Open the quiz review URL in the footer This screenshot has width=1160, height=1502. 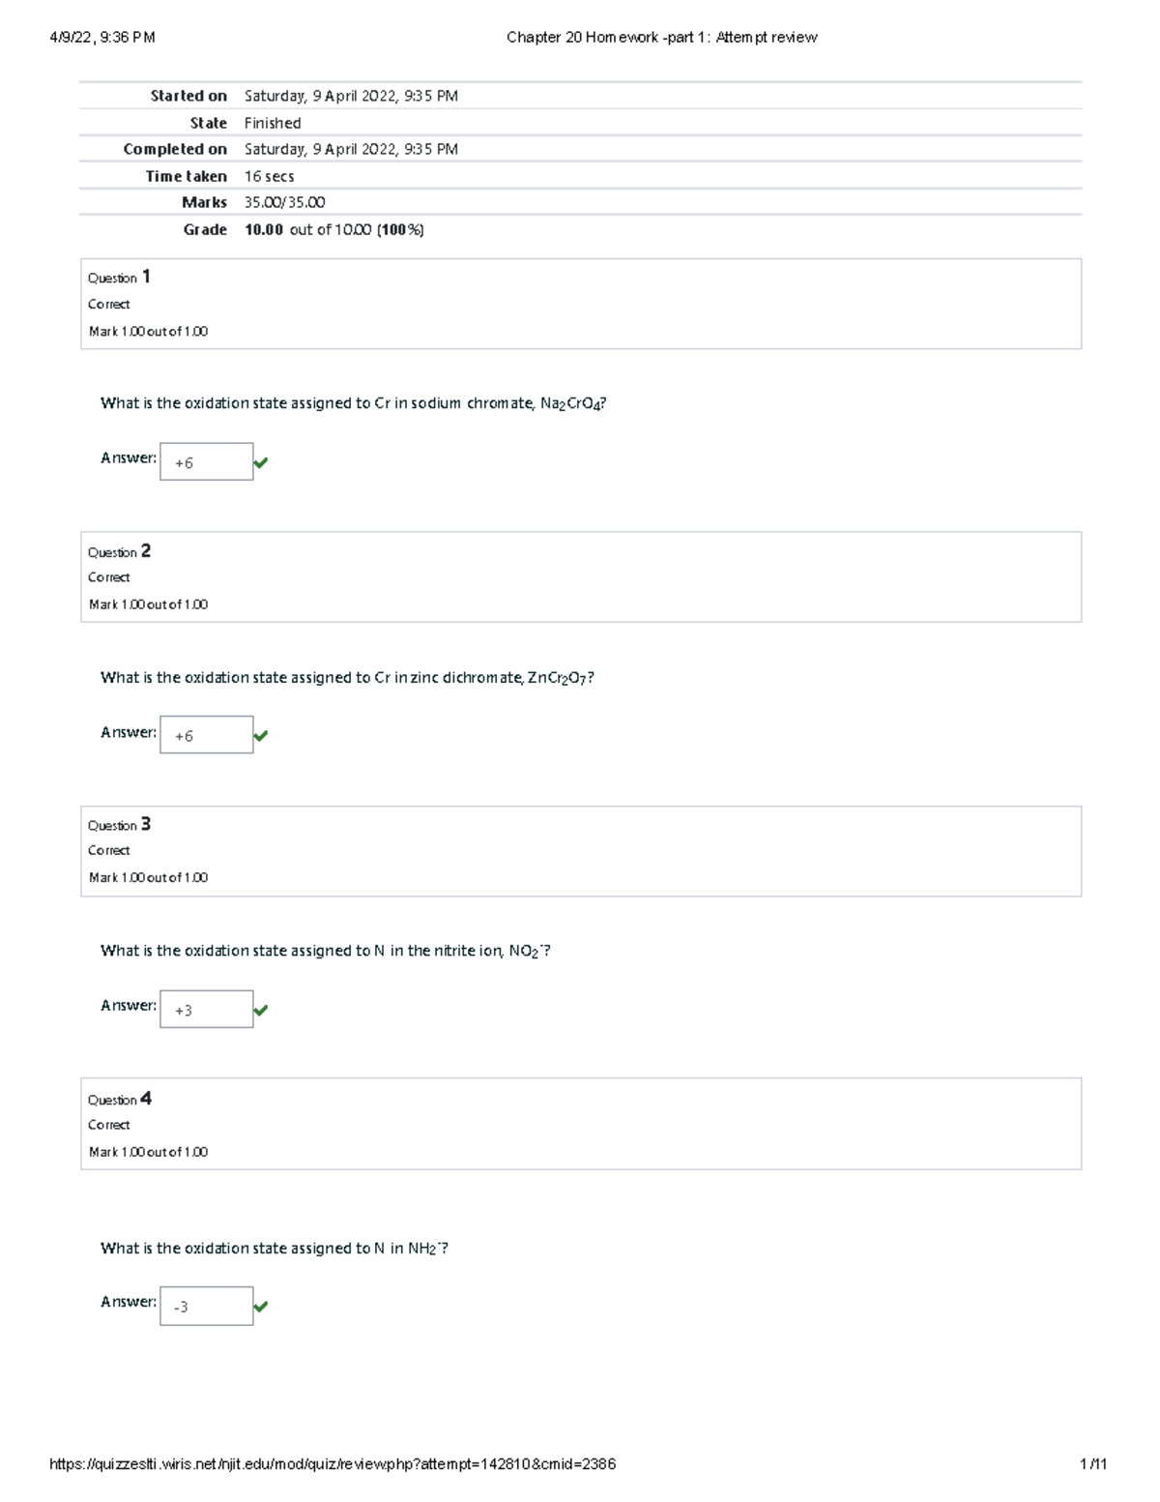pos(333,1464)
